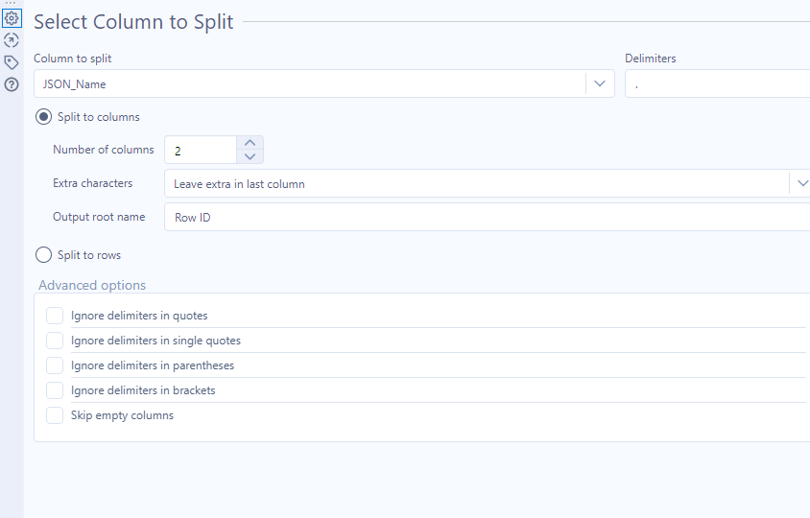The image size is (810, 518).
Task: Check Ignore delimiters in single quotes
Action: [55, 341]
